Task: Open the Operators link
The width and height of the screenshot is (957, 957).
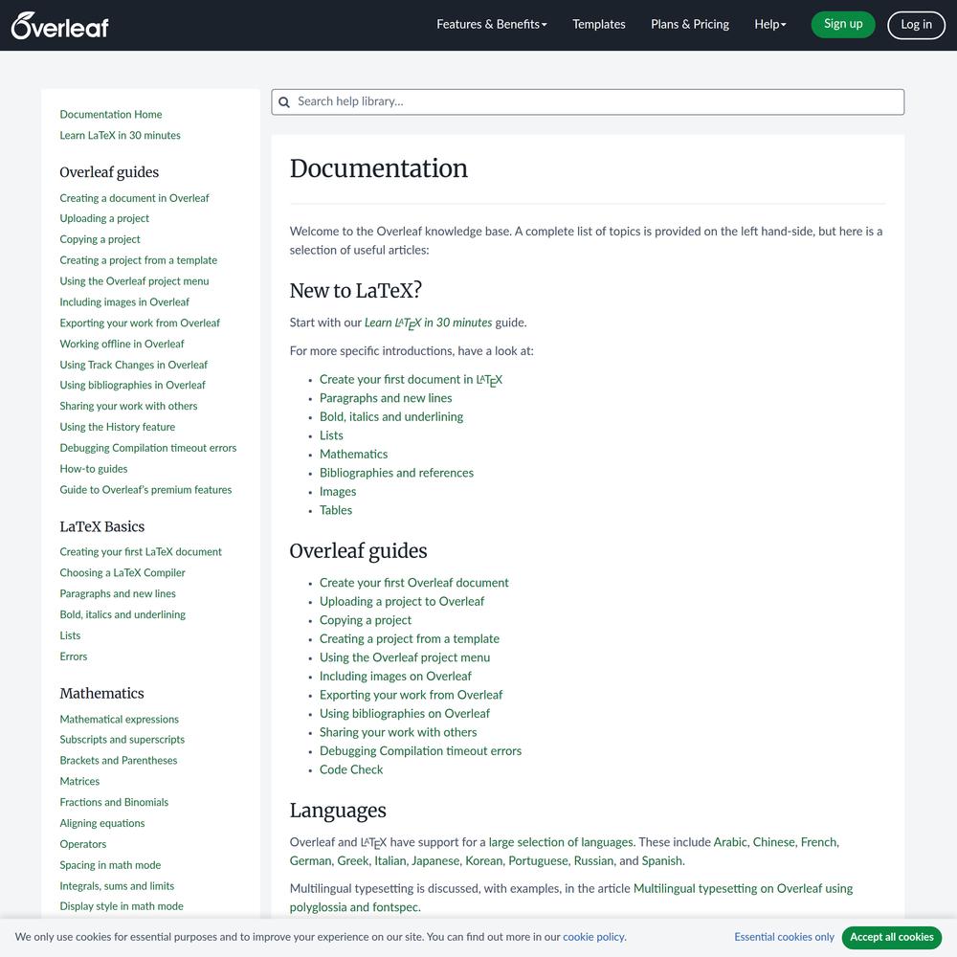Action: pos(83,844)
